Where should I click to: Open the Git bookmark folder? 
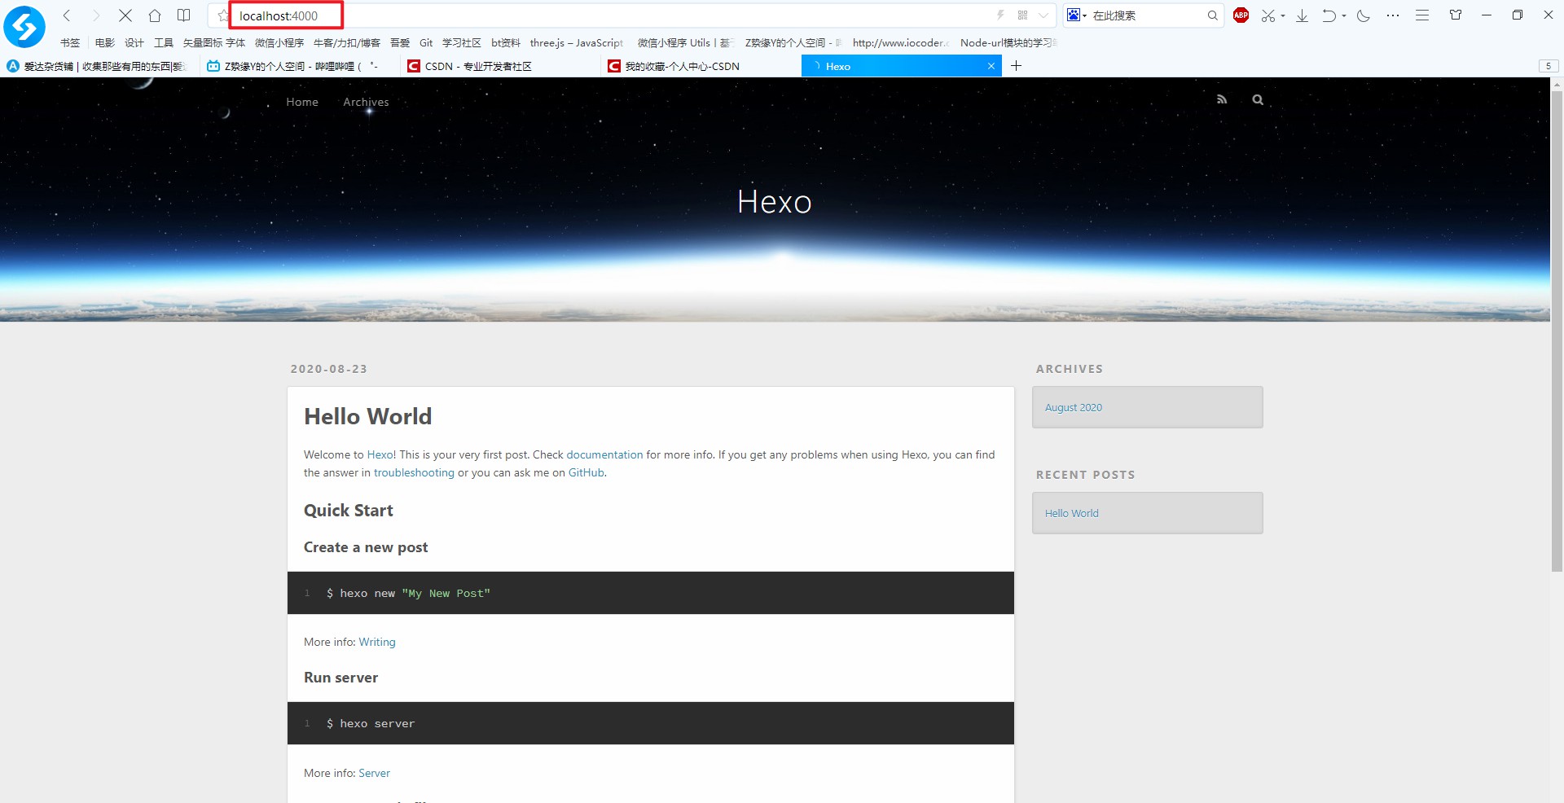coord(426,42)
